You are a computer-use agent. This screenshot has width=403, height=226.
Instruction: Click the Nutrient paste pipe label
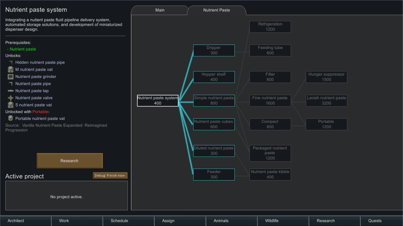[33, 84]
